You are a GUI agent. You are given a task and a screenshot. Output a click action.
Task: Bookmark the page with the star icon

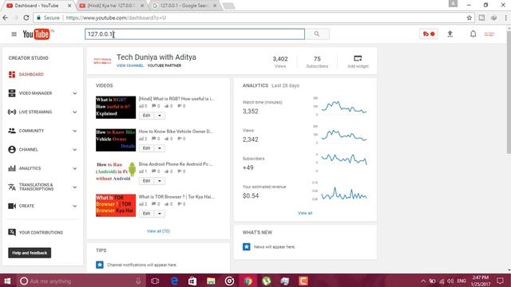click(469, 18)
